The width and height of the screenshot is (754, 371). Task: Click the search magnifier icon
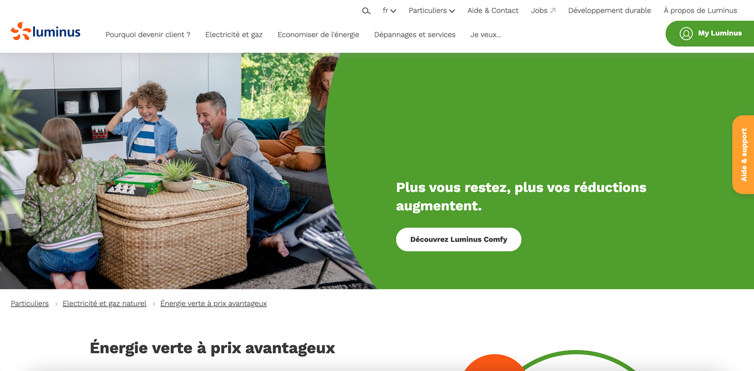click(367, 11)
